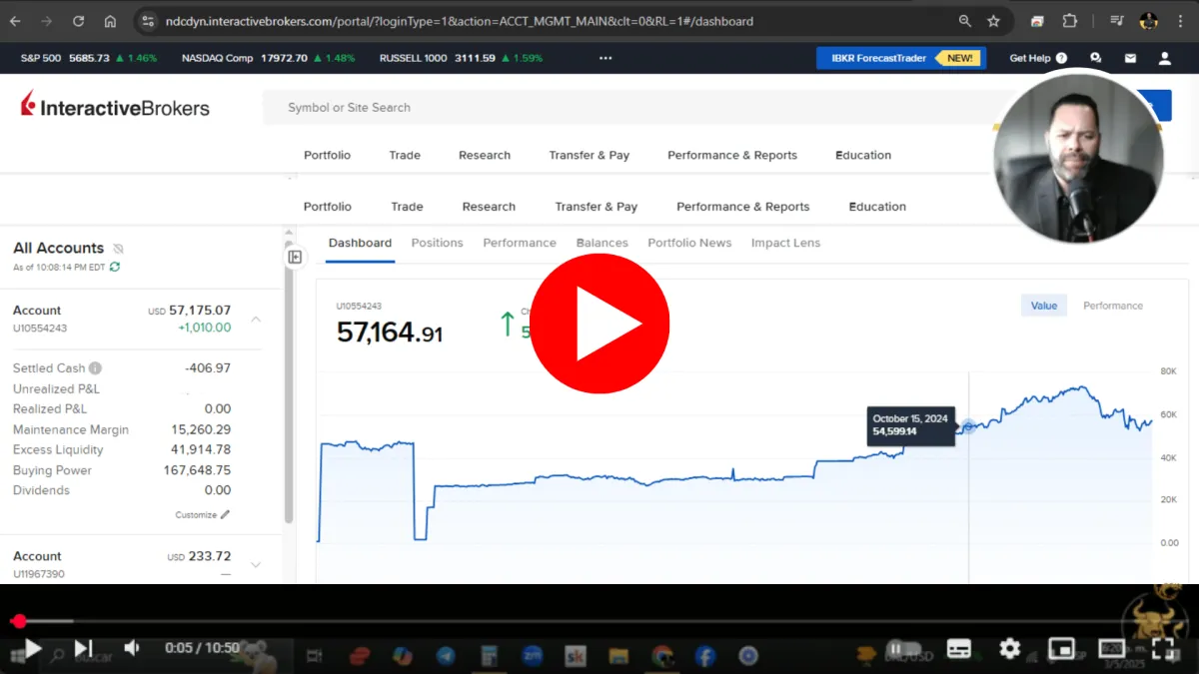Viewport: 1199px width, 674px height.
Task: Expand account U11967390 chevron
Action: coord(256,564)
